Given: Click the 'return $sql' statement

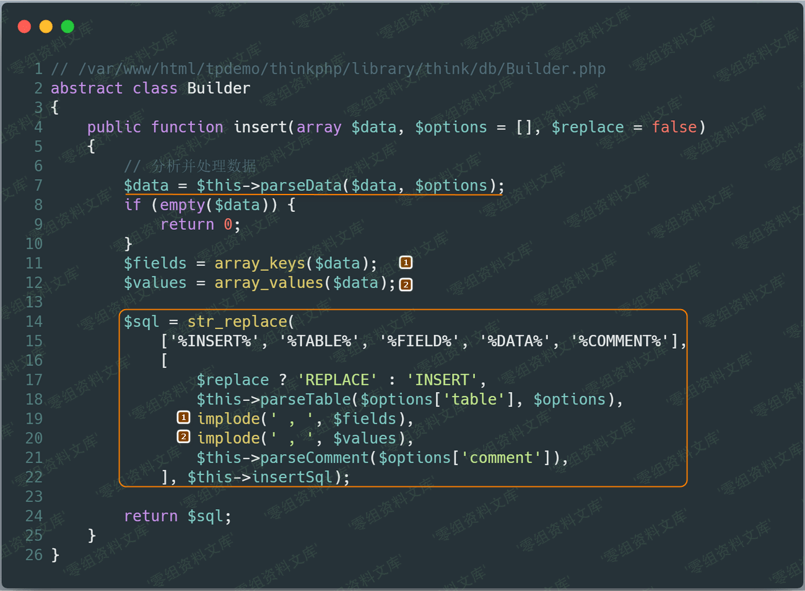Looking at the screenshot, I should [x=177, y=516].
